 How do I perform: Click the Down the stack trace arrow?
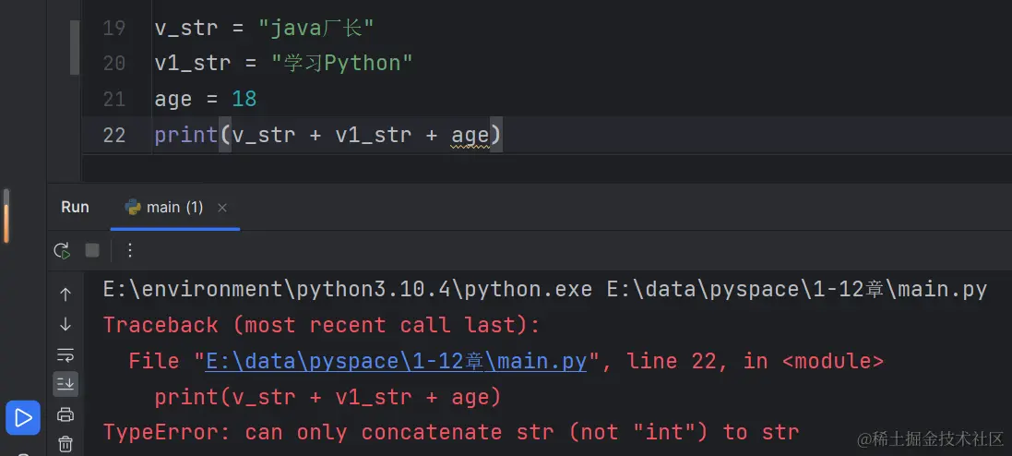(65, 325)
